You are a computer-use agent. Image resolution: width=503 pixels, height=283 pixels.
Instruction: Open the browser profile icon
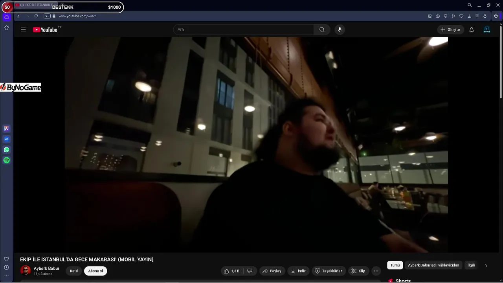click(485, 16)
